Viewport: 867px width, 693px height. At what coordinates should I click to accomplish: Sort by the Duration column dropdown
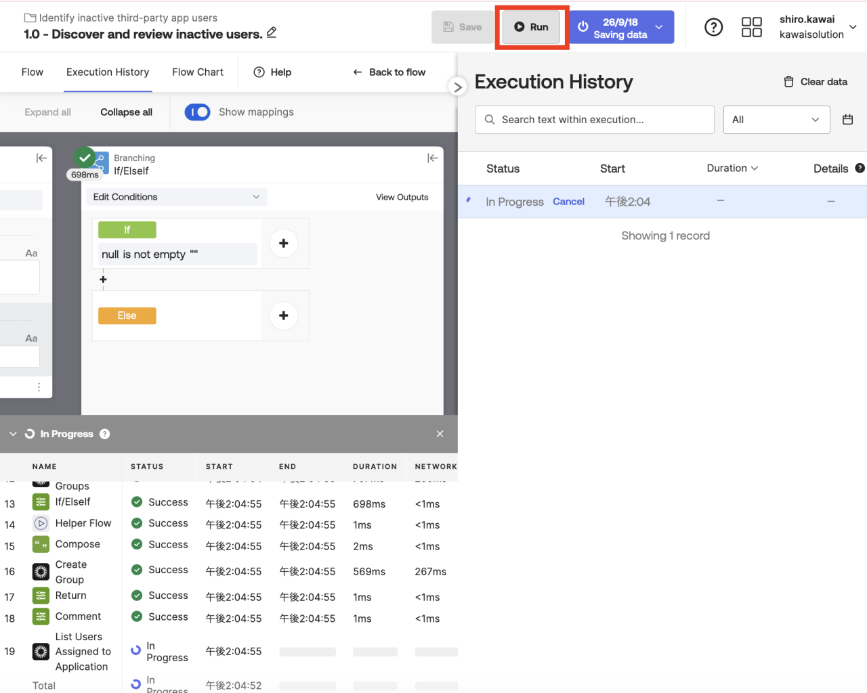pyautogui.click(x=732, y=168)
